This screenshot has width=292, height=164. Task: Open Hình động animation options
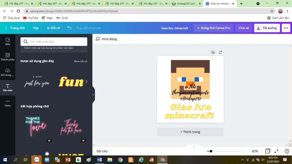(106, 39)
